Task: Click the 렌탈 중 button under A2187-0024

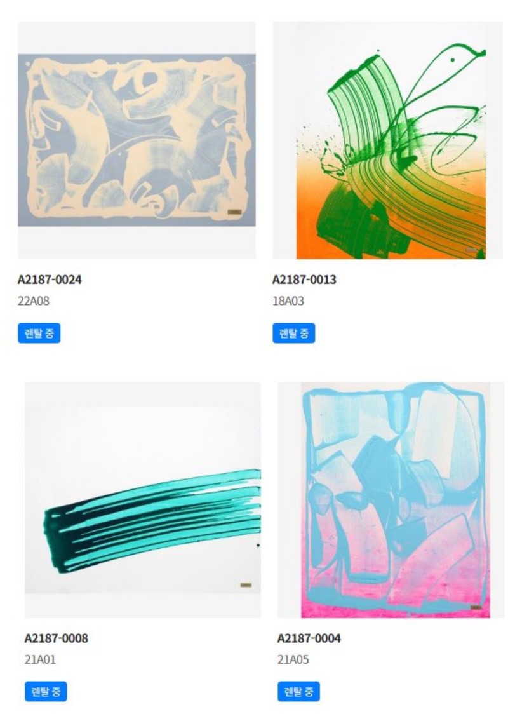Action: point(39,333)
